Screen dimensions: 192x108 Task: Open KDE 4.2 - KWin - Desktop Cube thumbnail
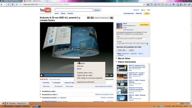click(122, 98)
